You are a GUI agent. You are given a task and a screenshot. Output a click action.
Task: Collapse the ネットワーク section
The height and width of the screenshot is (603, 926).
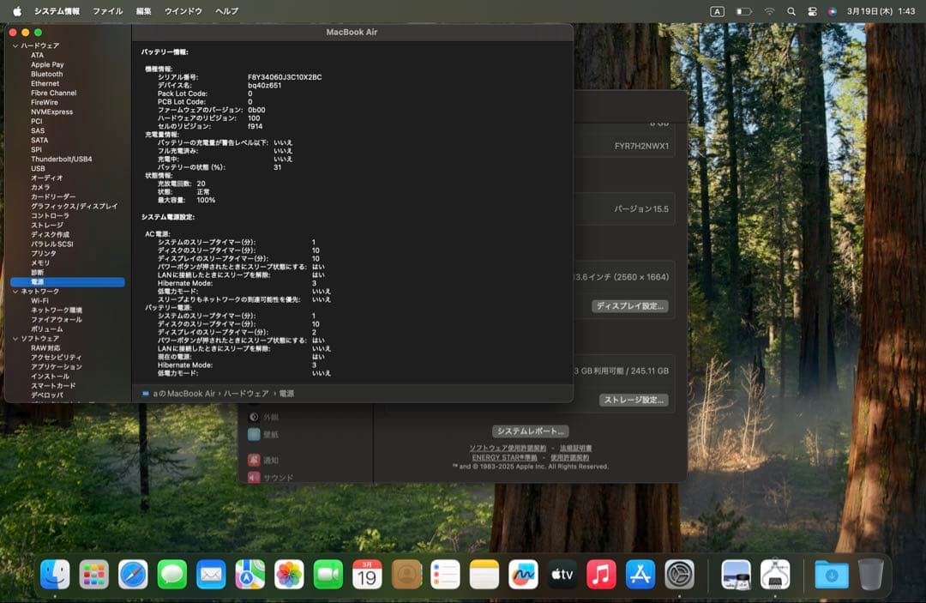click(x=15, y=291)
